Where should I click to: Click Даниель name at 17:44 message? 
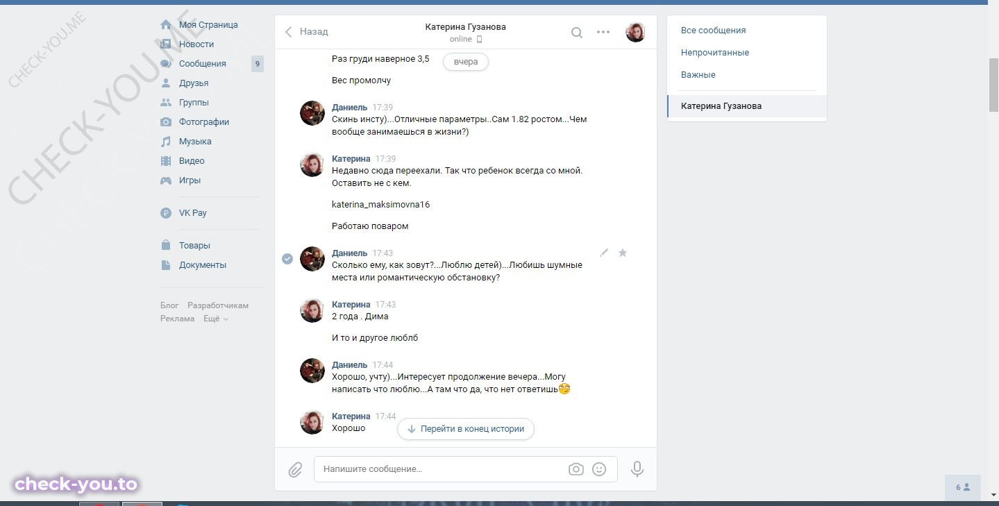tap(350, 365)
